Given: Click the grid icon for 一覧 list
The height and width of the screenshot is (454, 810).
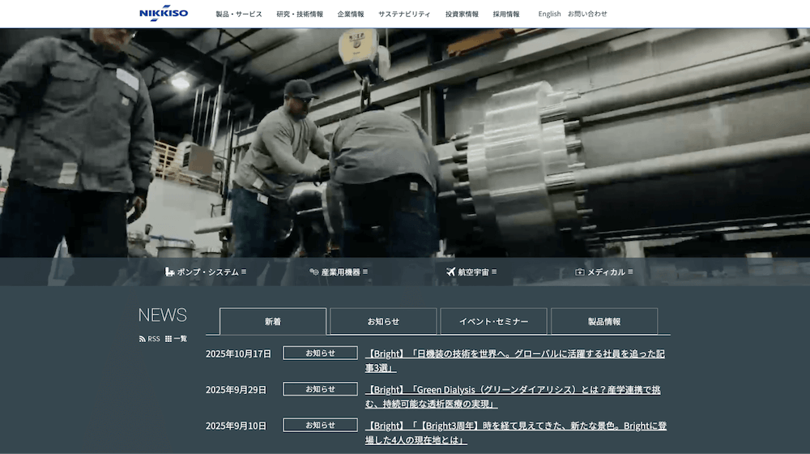Looking at the screenshot, I should [168, 339].
